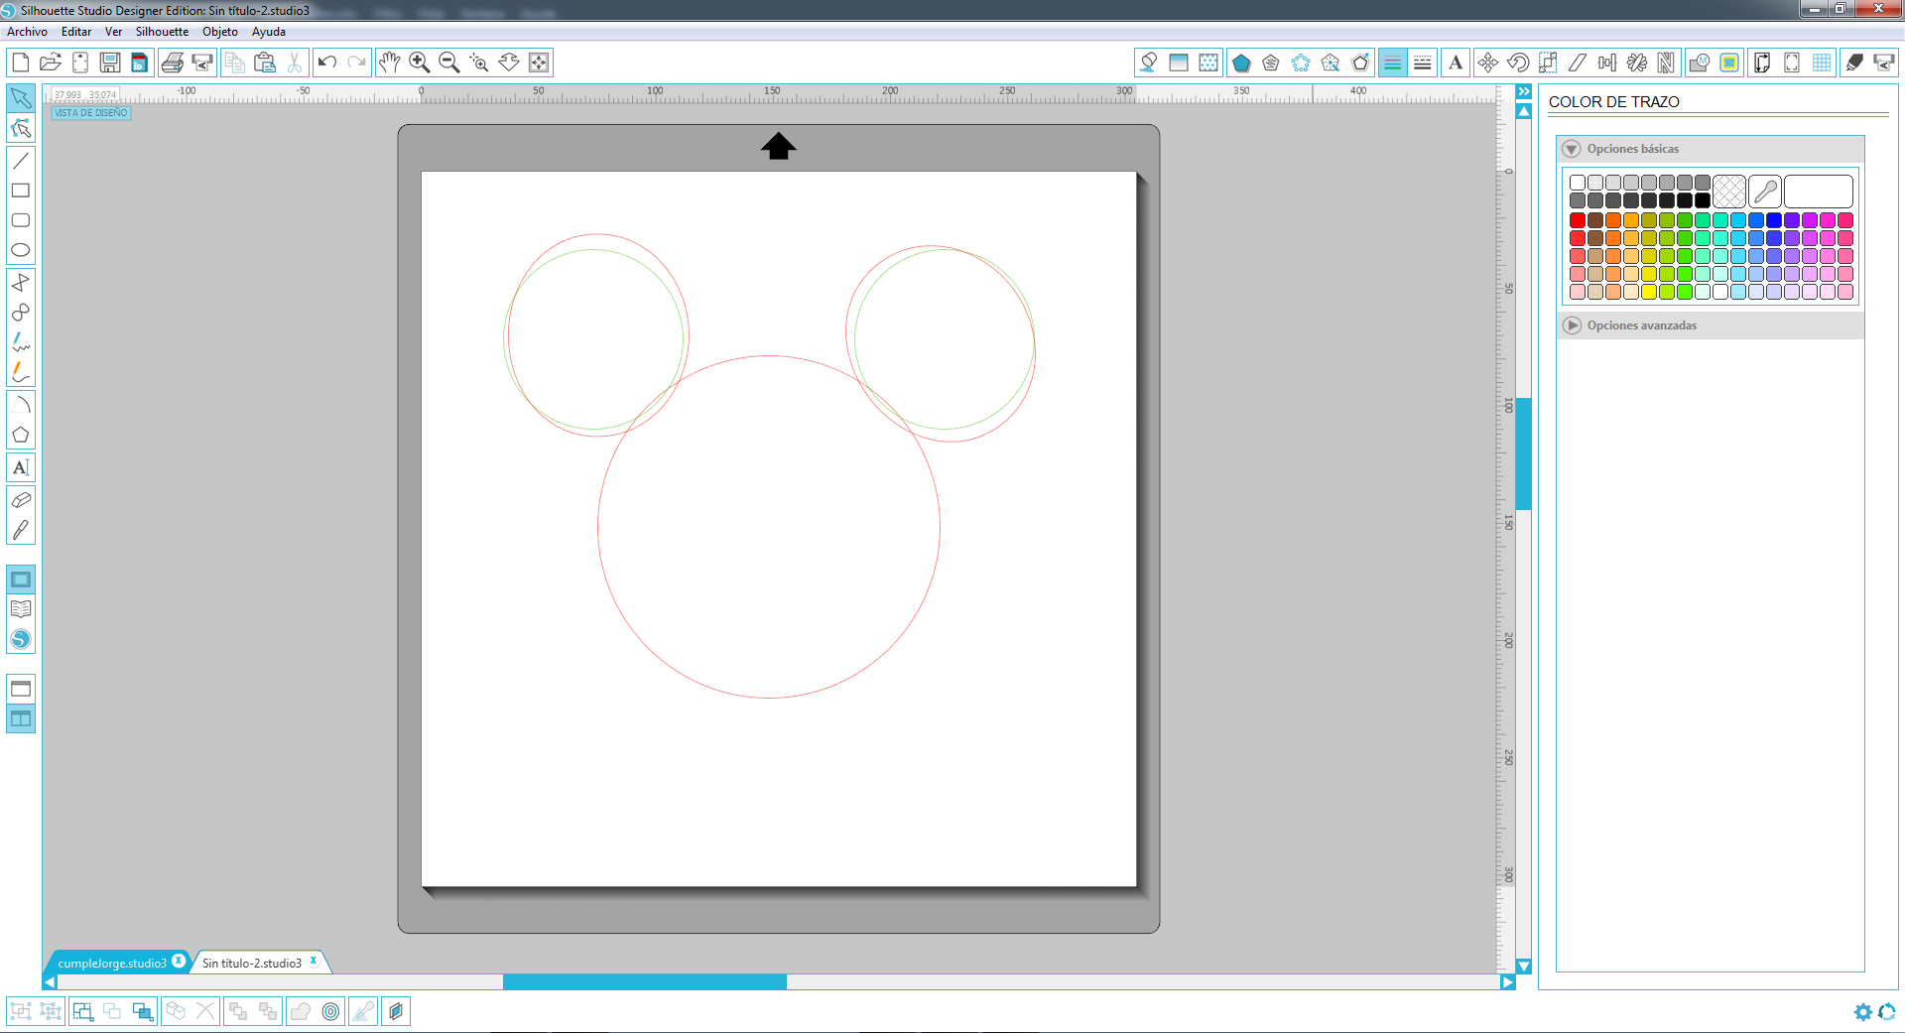The image size is (1905, 1033).
Task: Save to SD card icon
Action: 140,63
